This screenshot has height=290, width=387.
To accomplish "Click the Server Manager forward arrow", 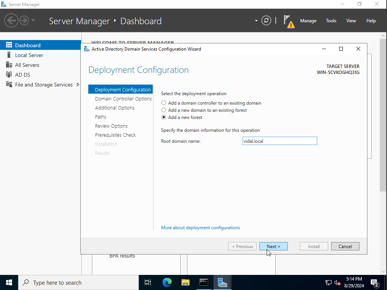I will tap(24, 20).
